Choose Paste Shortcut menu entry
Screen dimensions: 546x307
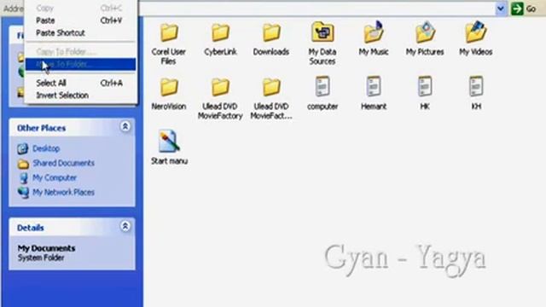pos(80,33)
